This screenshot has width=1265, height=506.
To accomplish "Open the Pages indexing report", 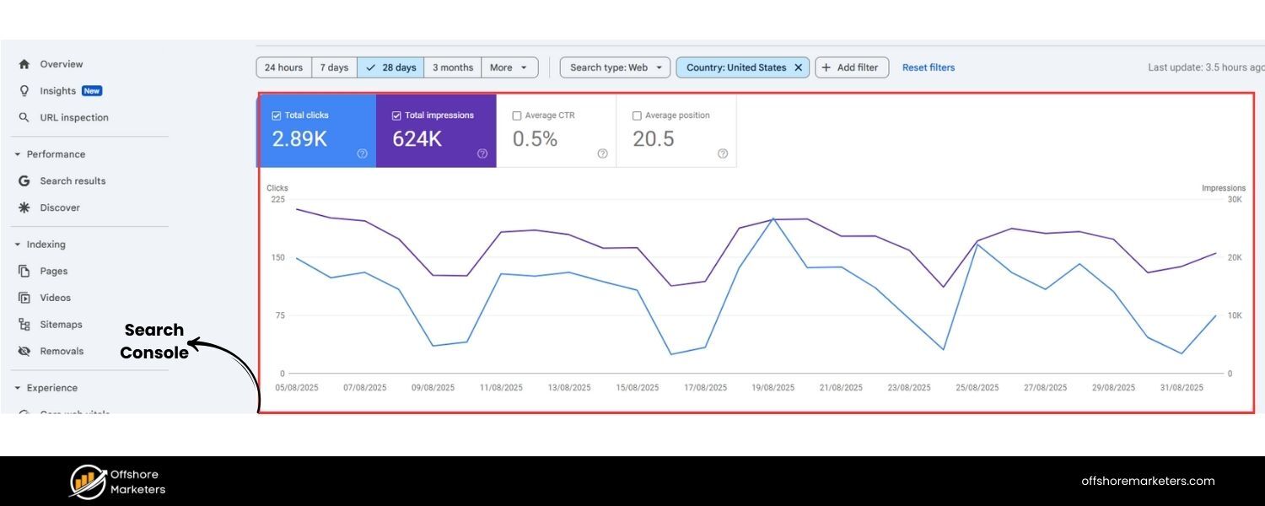I will point(54,271).
